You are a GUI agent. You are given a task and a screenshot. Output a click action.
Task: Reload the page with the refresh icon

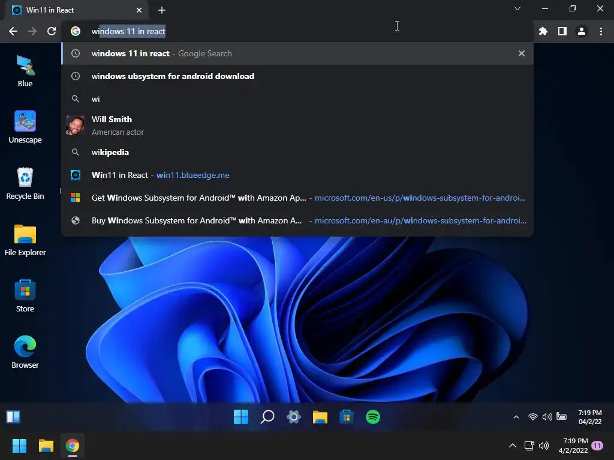click(52, 31)
